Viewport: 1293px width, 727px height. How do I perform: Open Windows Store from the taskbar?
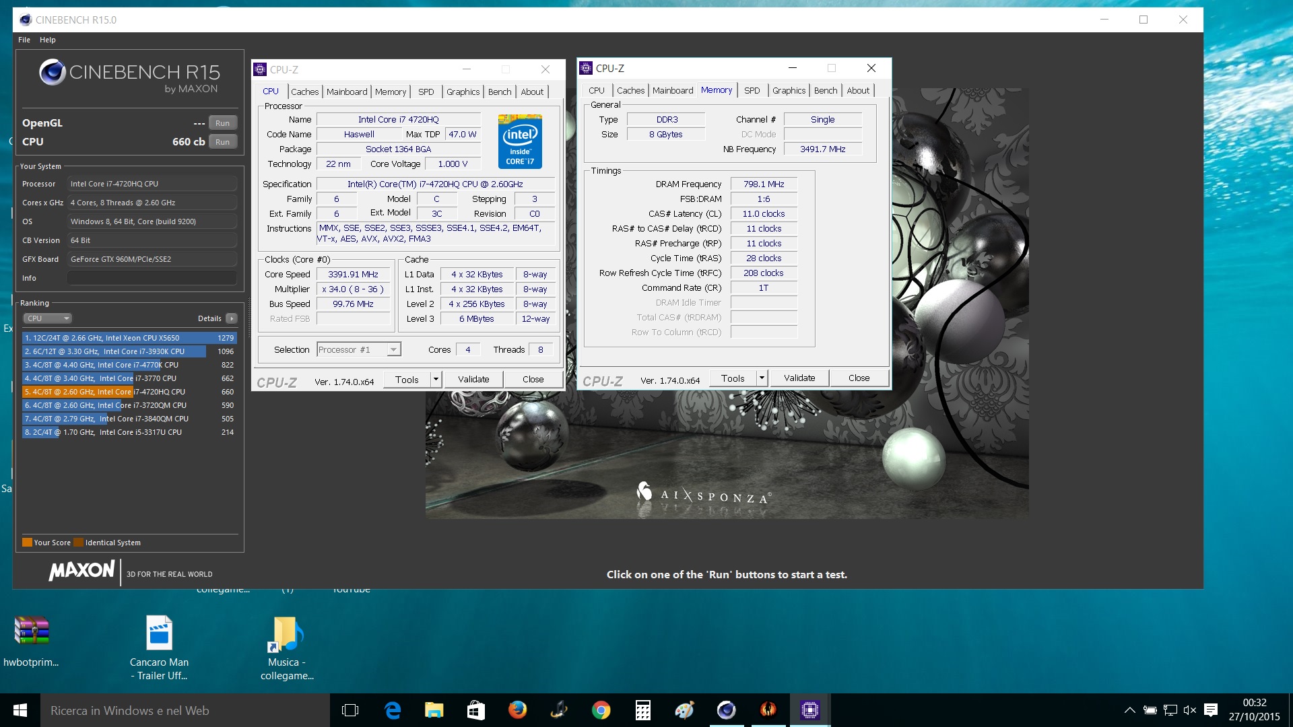tap(476, 710)
